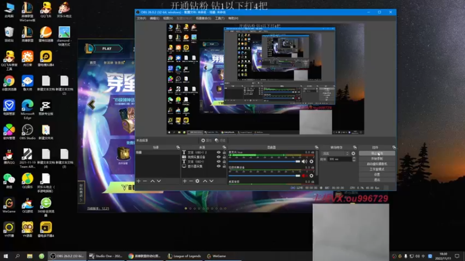Open the transition type dropdown
Image resolution: width=465 pixels, height=261 pixels.
tap(336, 154)
